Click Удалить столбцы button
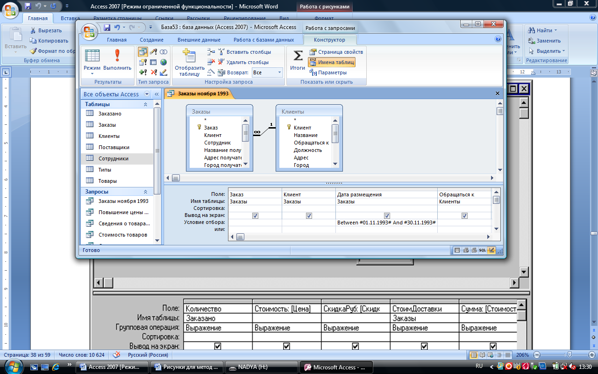The image size is (598, 374). coord(243,62)
